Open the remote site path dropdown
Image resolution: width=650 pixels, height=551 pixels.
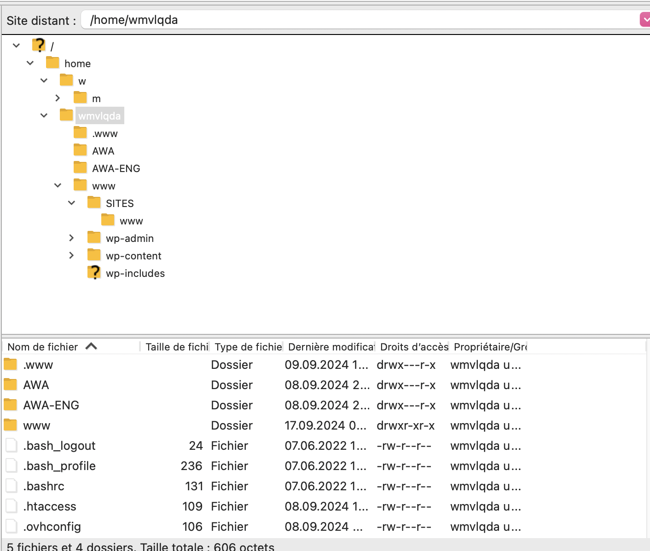tap(645, 20)
